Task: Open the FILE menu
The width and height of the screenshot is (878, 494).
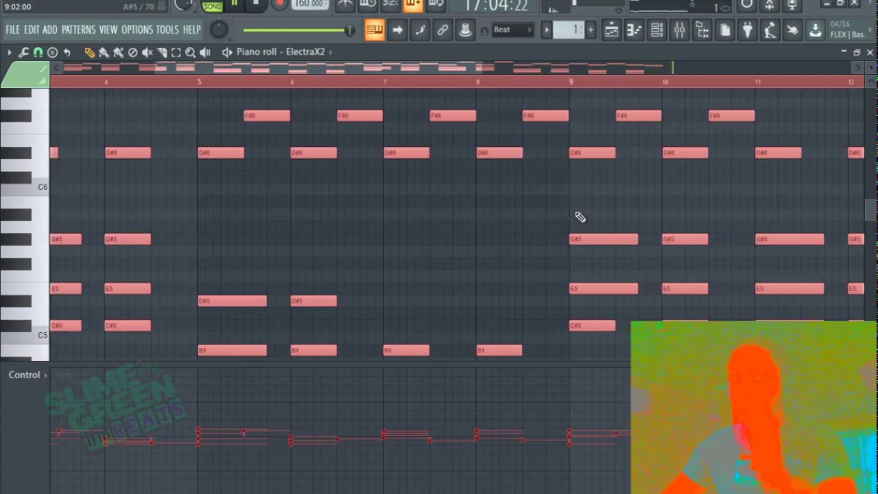Action: pyautogui.click(x=13, y=30)
